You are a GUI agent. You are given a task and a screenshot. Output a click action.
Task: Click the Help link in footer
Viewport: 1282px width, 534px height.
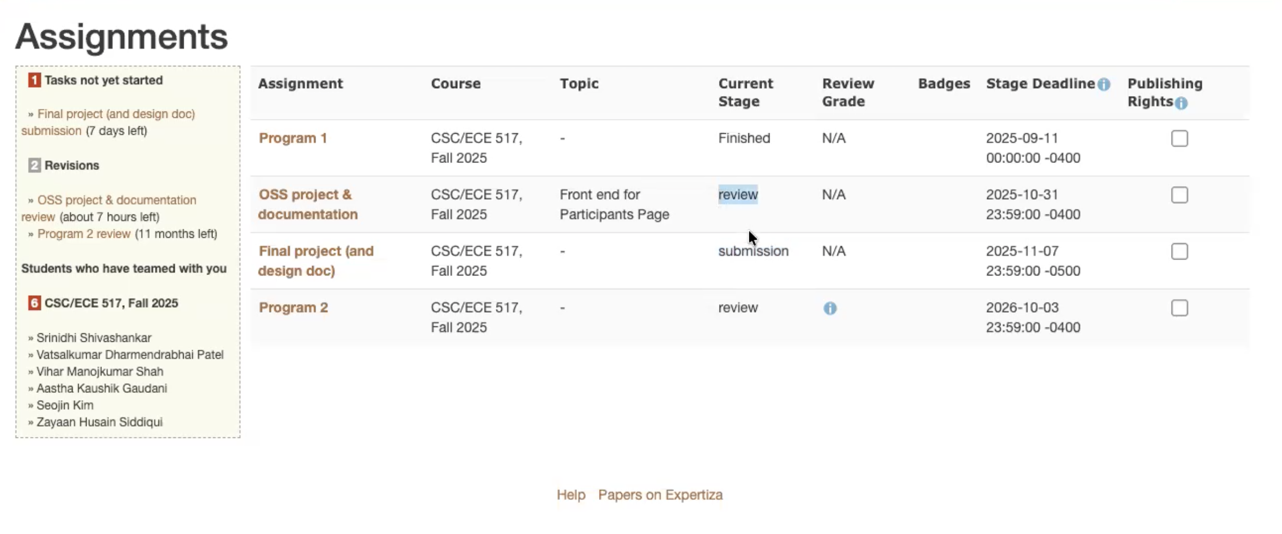point(570,495)
